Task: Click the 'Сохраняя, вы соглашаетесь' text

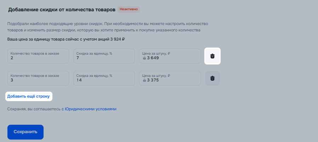Action: click(x=34, y=109)
